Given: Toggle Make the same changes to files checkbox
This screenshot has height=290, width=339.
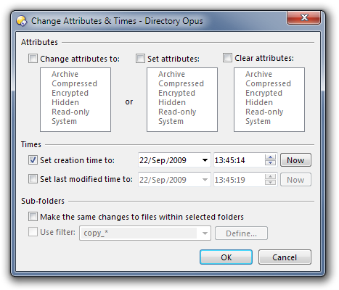Looking at the screenshot, I should [33, 217].
